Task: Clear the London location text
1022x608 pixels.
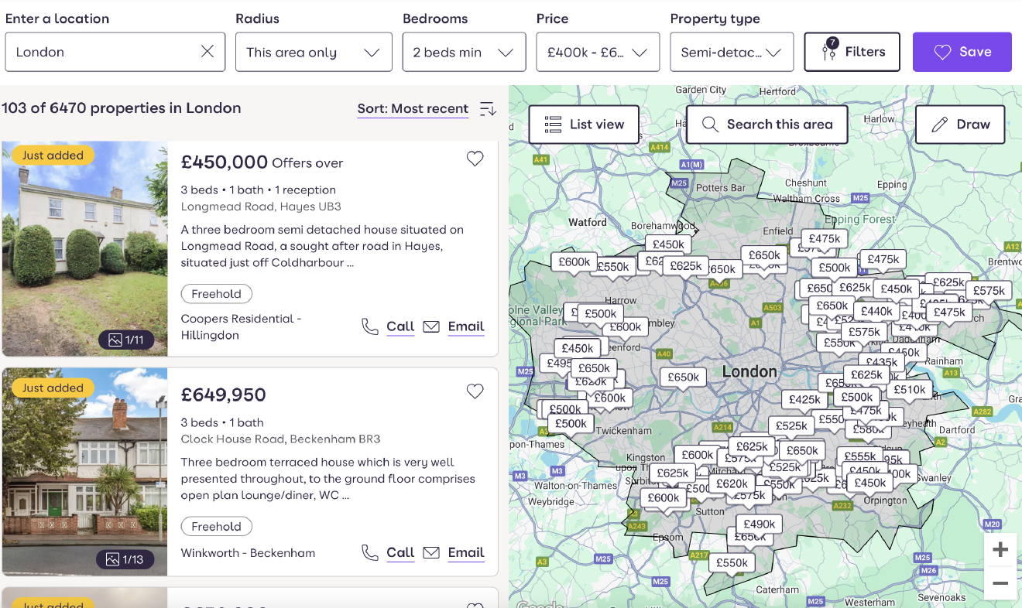Action: (x=207, y=52)
